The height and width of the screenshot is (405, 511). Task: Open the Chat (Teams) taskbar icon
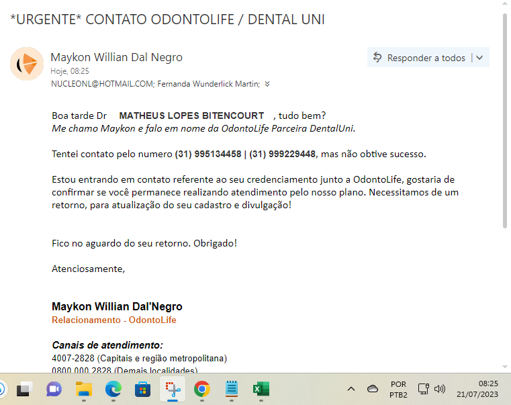click(54, 389)
